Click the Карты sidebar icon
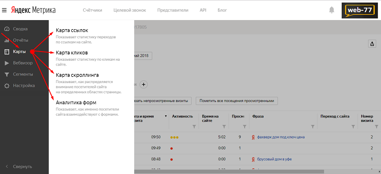Viewport: 381px width, 174px height. [7, 52]
